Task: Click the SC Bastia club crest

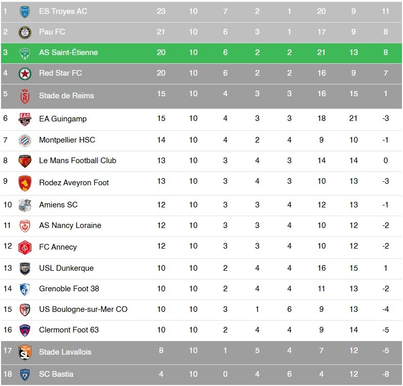Action: [x=25, y=374]
